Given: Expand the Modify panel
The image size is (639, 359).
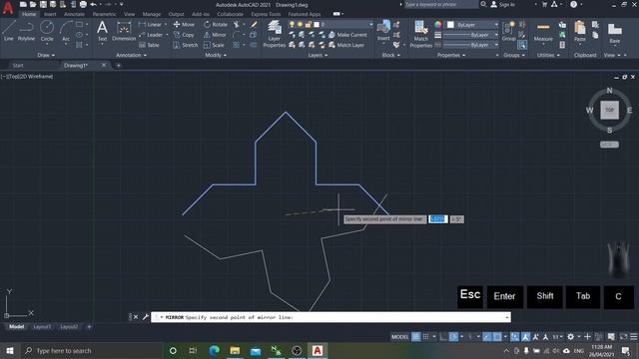Looking at the screenshot, I should pos(216,55).
